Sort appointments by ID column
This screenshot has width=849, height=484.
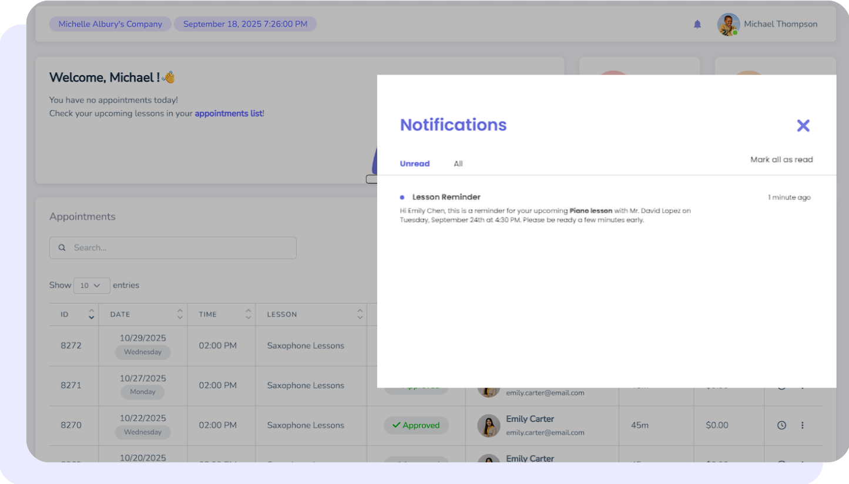(91, 314)
